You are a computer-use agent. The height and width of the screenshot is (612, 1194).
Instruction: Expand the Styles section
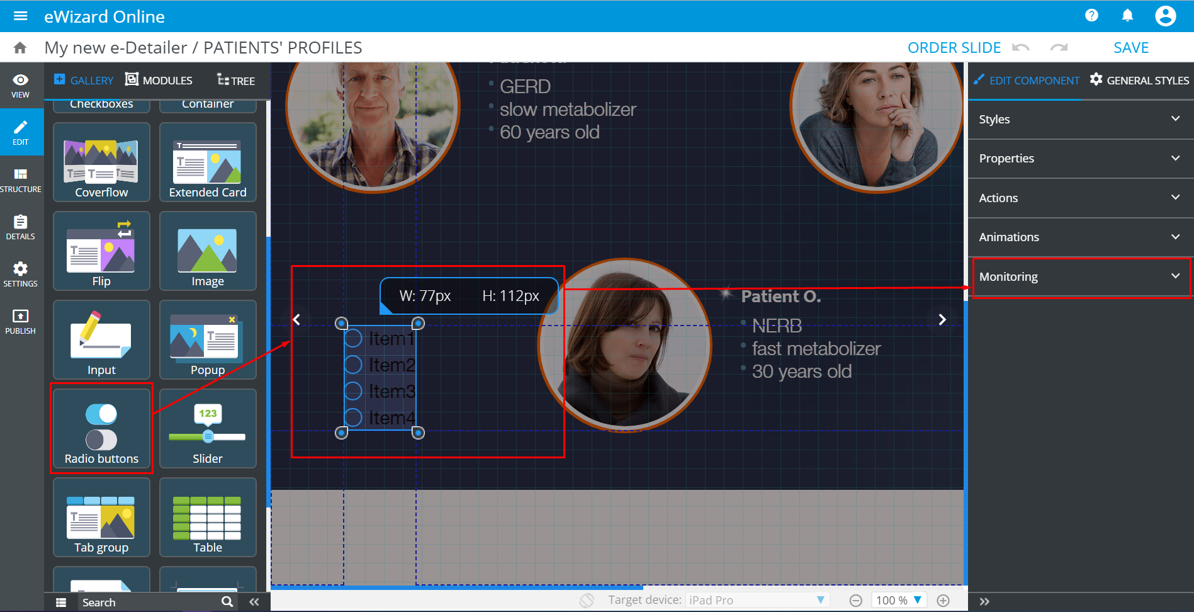coord(1080,120)
